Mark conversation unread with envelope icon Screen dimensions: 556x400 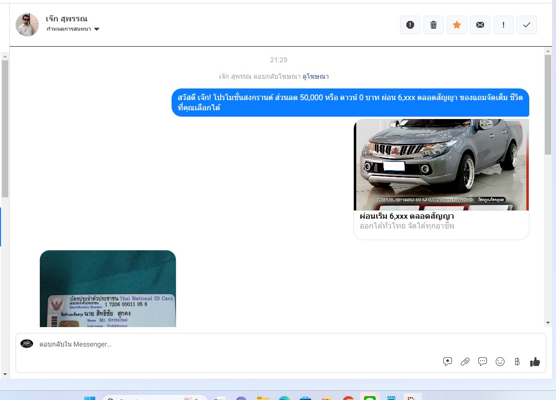pyautogui.click(x=480, y=25)
